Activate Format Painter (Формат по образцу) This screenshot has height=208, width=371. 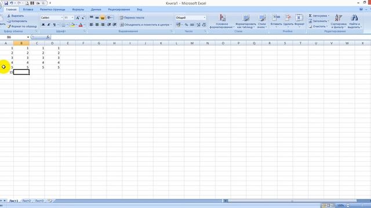pyautogui.click(x=22, y=27)
